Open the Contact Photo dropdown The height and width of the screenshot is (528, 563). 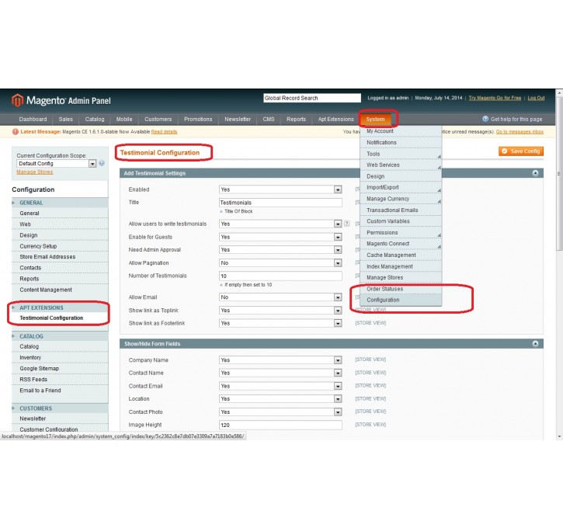[x=280, y=412]
